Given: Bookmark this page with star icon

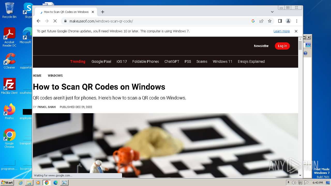Looking at the screenshot, I should pyautogui.click(x=270, y=21).
